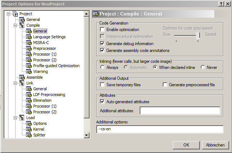The width and height of the screenshot is (232, 153).
Task: Click the tree scrollbar up arrow
Action: click(86, 14)
